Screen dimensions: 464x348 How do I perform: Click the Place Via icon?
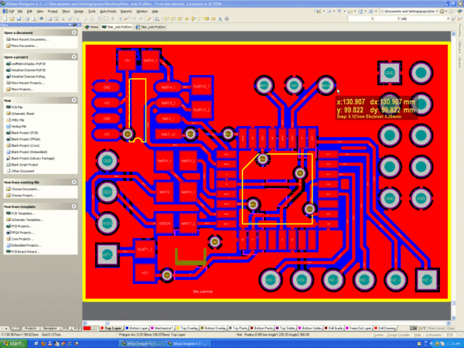pos(193,19)
